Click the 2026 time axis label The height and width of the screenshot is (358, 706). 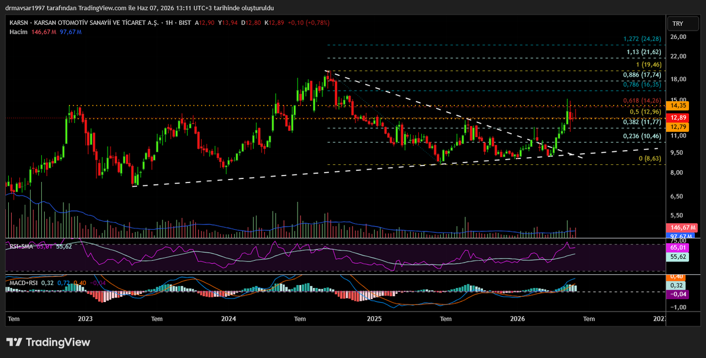pos(518,319)
